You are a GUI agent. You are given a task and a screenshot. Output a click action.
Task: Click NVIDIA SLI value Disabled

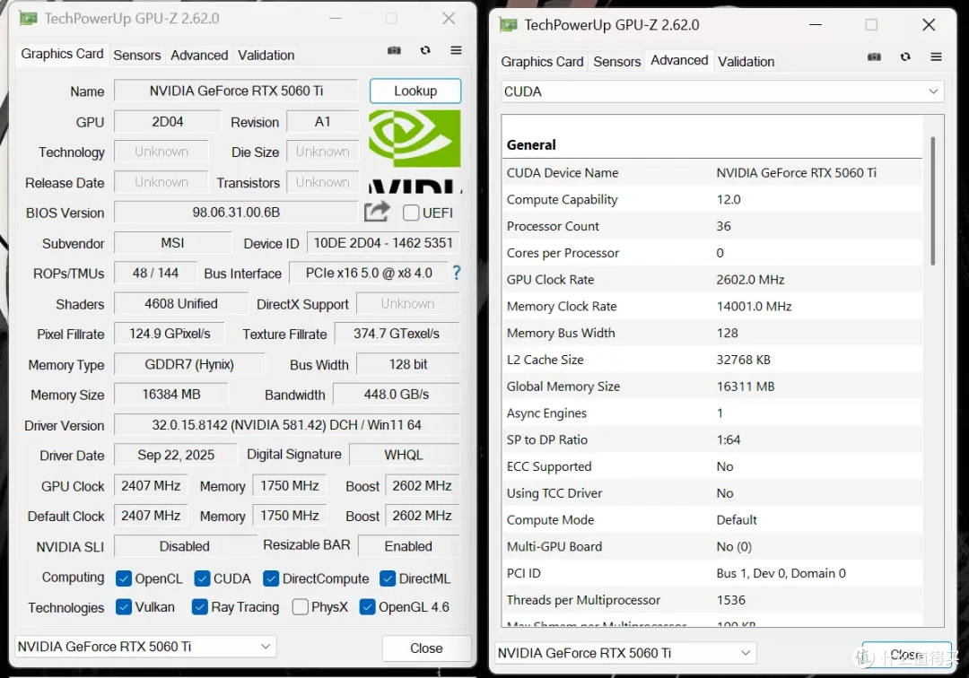[185, 546]
